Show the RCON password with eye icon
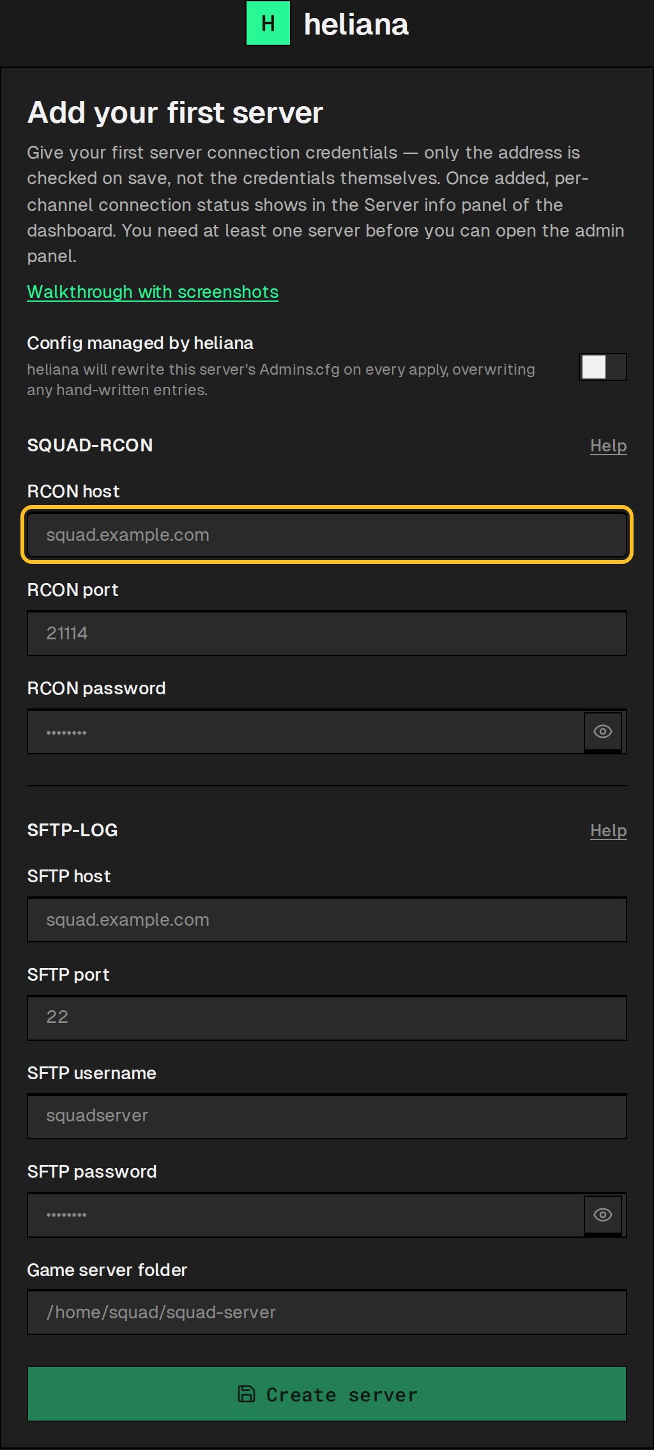Screen dimensions: 654x1450 click(603, 731)
